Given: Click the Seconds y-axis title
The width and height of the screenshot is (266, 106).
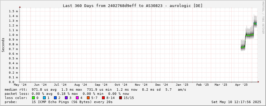Looking at the screenshot, I should coord(3,45).
